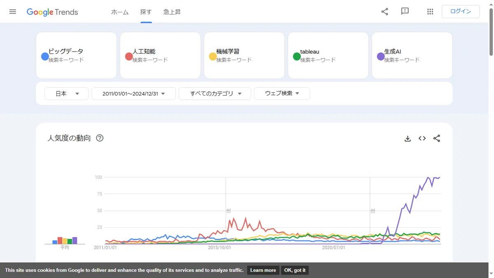The width and height of the screenshot is (494, 278).
Task: Open the 急上昇 tab
Action: [172, 12]
